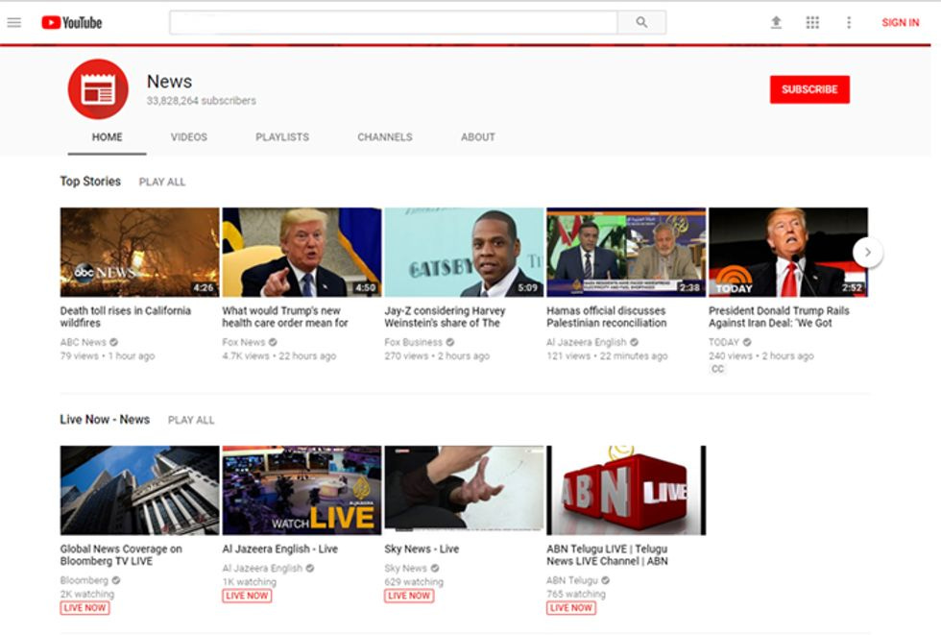Click SIGN IN
Image resolution: width=941 pixels, height=635 pixels.
[x=901, y=23]
